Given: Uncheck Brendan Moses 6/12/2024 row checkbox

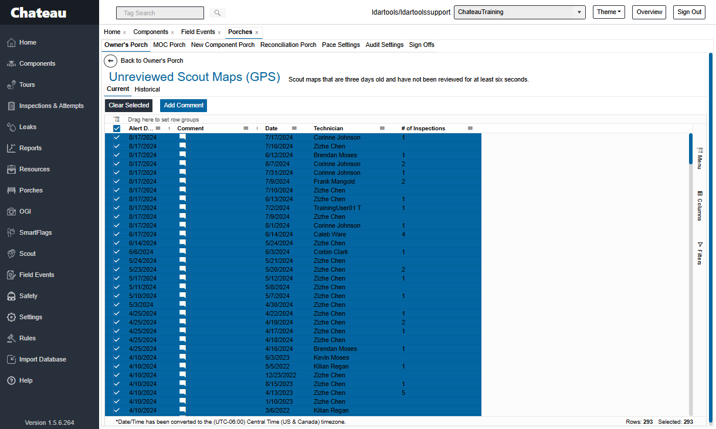Looking at the screenshot, I should (x=117, y=155).
